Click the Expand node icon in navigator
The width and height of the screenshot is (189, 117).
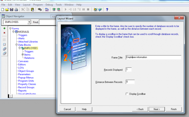point(4,40)
